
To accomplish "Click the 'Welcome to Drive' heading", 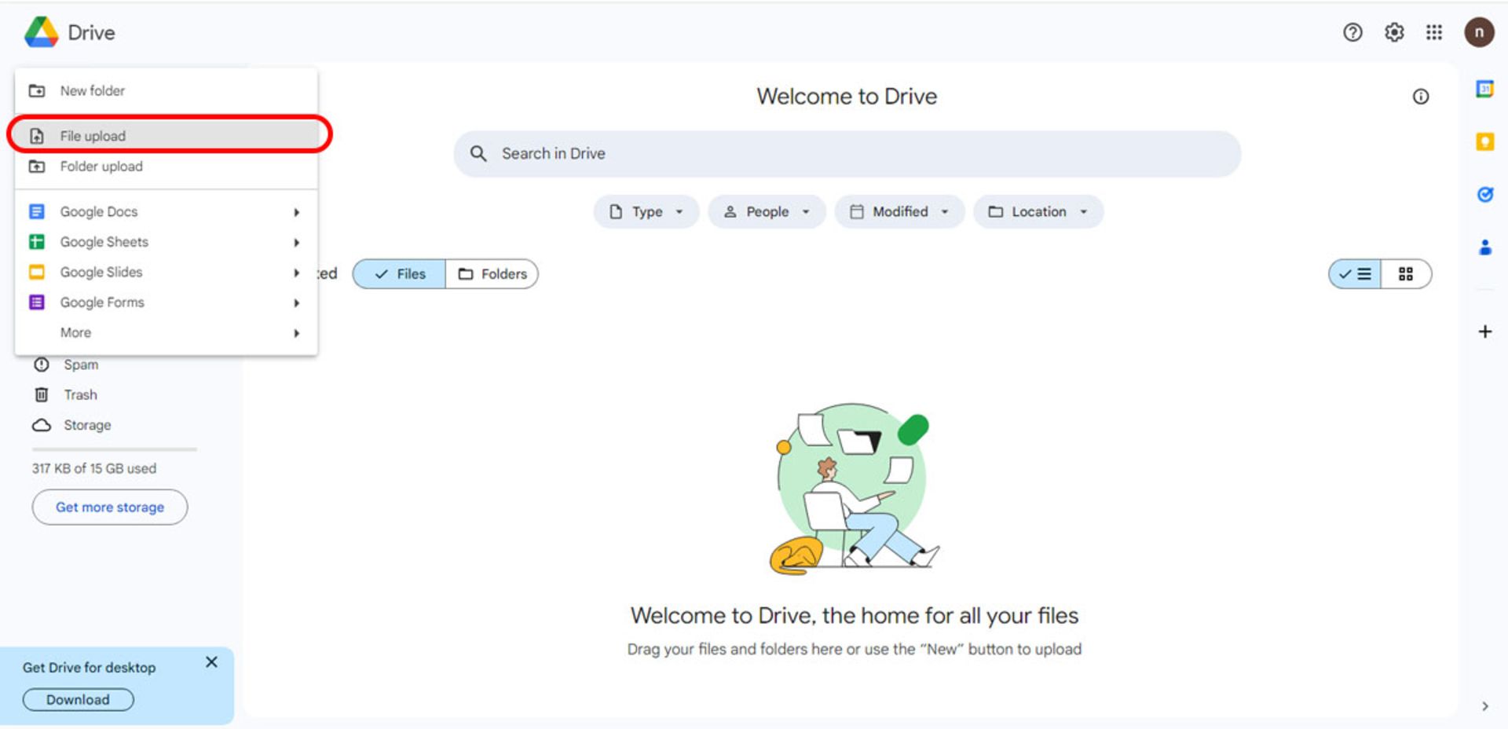I will click(847, 97).
